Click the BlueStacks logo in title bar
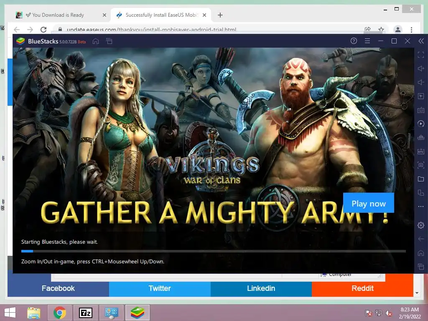The width and height of the screenshot is (428, 321). pos(20,41)
